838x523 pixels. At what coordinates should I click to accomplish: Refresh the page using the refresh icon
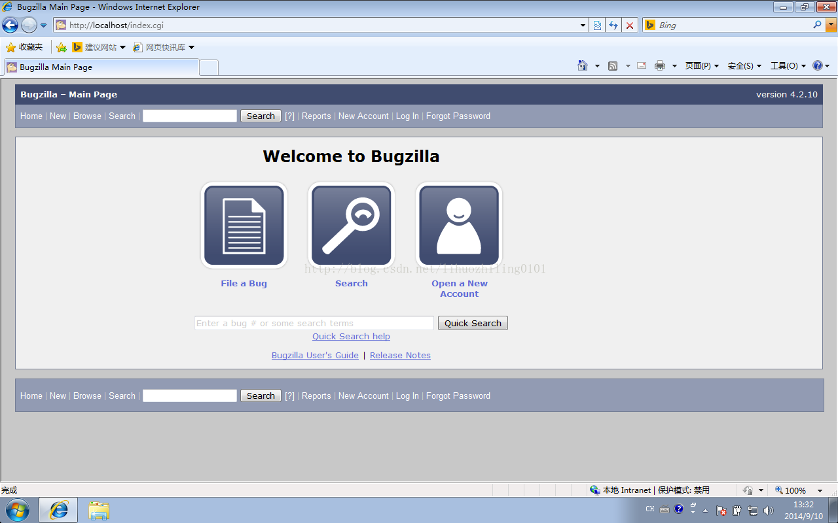pyautogui.click(x=613, y=25)
